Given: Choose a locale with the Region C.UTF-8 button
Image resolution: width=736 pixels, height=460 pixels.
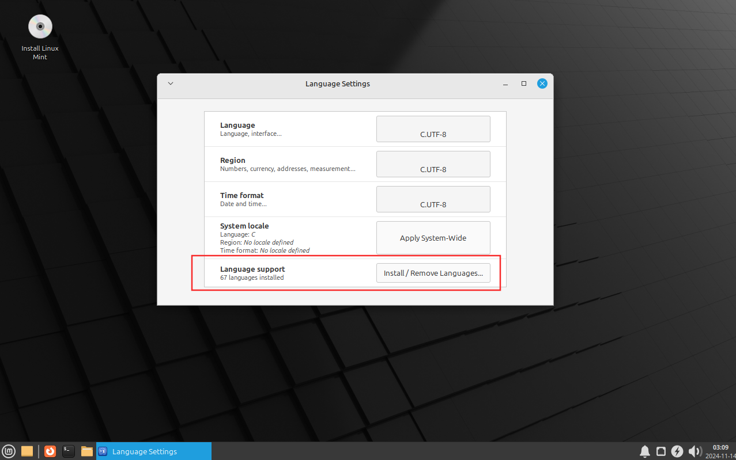Looking at the screenshot, I should [433, 164].
